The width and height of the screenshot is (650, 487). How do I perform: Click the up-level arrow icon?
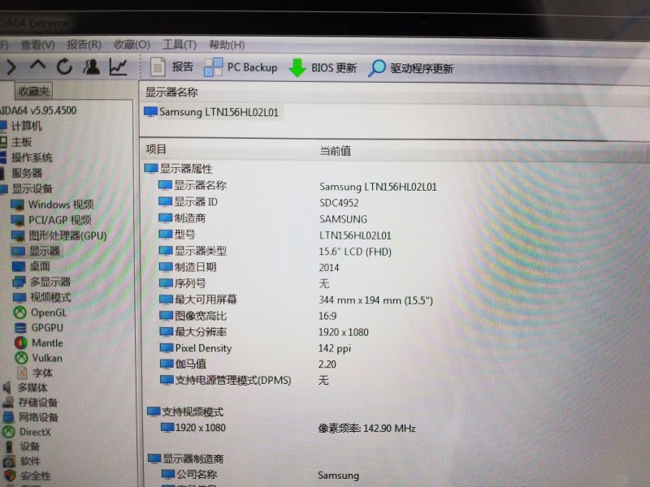pos(37,66)
